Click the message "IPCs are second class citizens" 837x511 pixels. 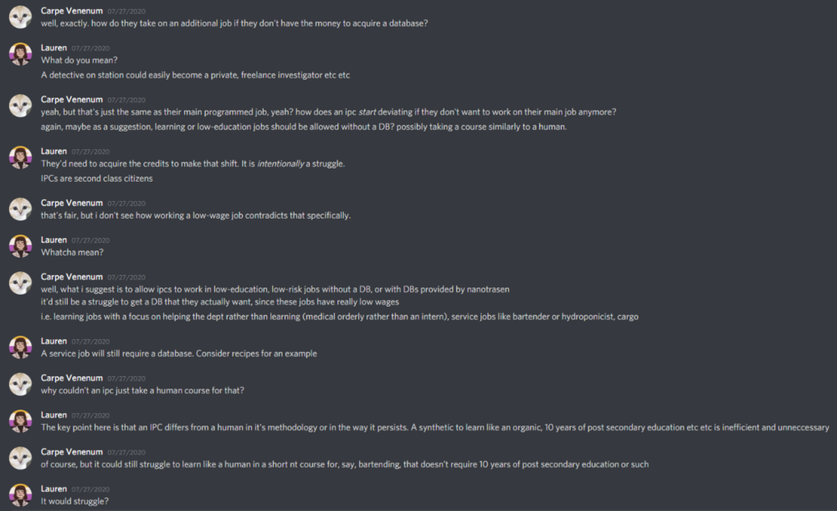tap(97, 178)
